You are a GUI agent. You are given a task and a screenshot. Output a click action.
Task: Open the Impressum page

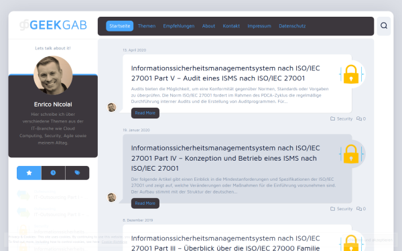point(259,26)
